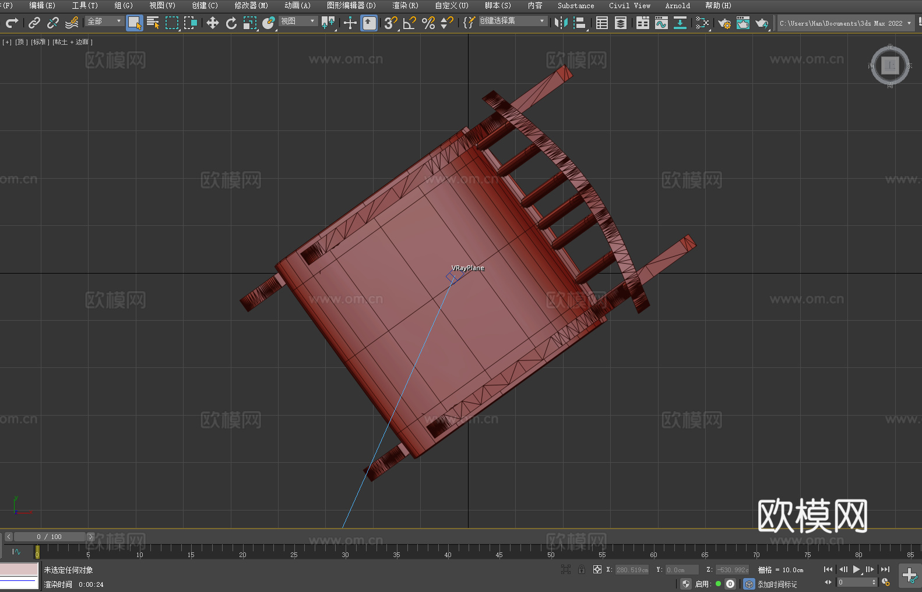
Task: Open mini curve editor toggle
Action: [x=16, y=551]
